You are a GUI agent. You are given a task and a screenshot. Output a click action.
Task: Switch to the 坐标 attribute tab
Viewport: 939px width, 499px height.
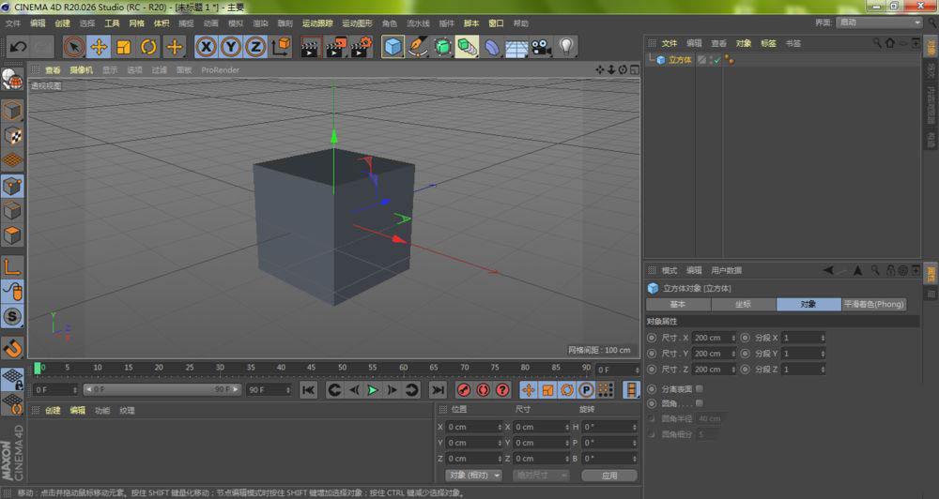point(743,304)
